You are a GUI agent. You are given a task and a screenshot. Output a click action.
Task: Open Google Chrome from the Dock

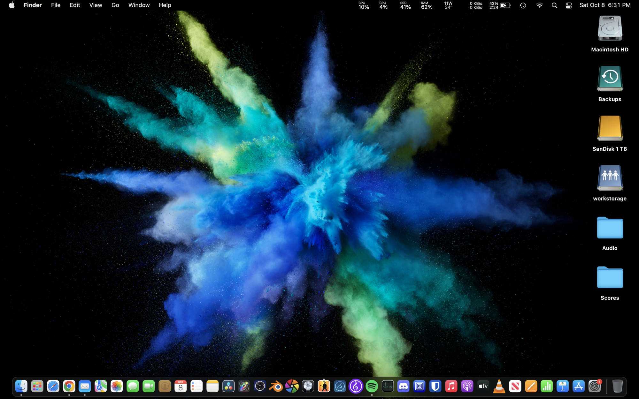pos(69,387)
